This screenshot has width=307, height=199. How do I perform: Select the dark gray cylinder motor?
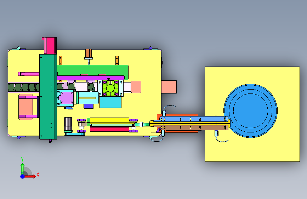click(x=68, y=124)
